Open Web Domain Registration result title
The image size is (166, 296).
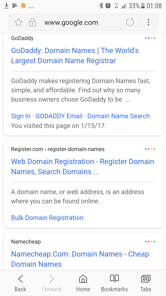coord(83,167)
